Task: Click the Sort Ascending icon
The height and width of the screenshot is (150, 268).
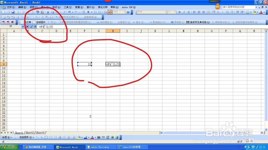Action: (x=95, y=12)
